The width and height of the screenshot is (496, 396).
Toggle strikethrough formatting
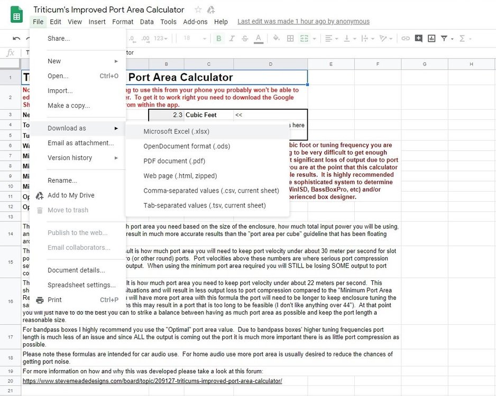point(245,39)
